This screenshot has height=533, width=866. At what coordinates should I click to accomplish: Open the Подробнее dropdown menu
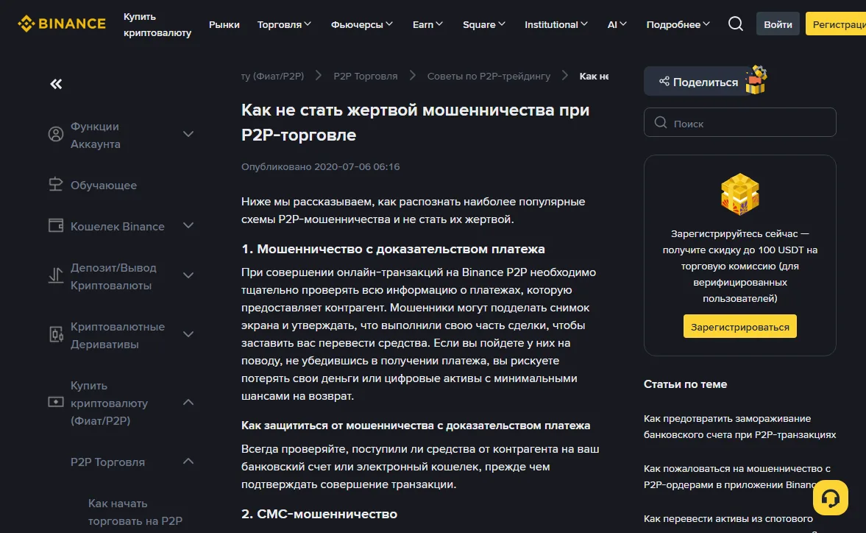click(x=678, y=24)
